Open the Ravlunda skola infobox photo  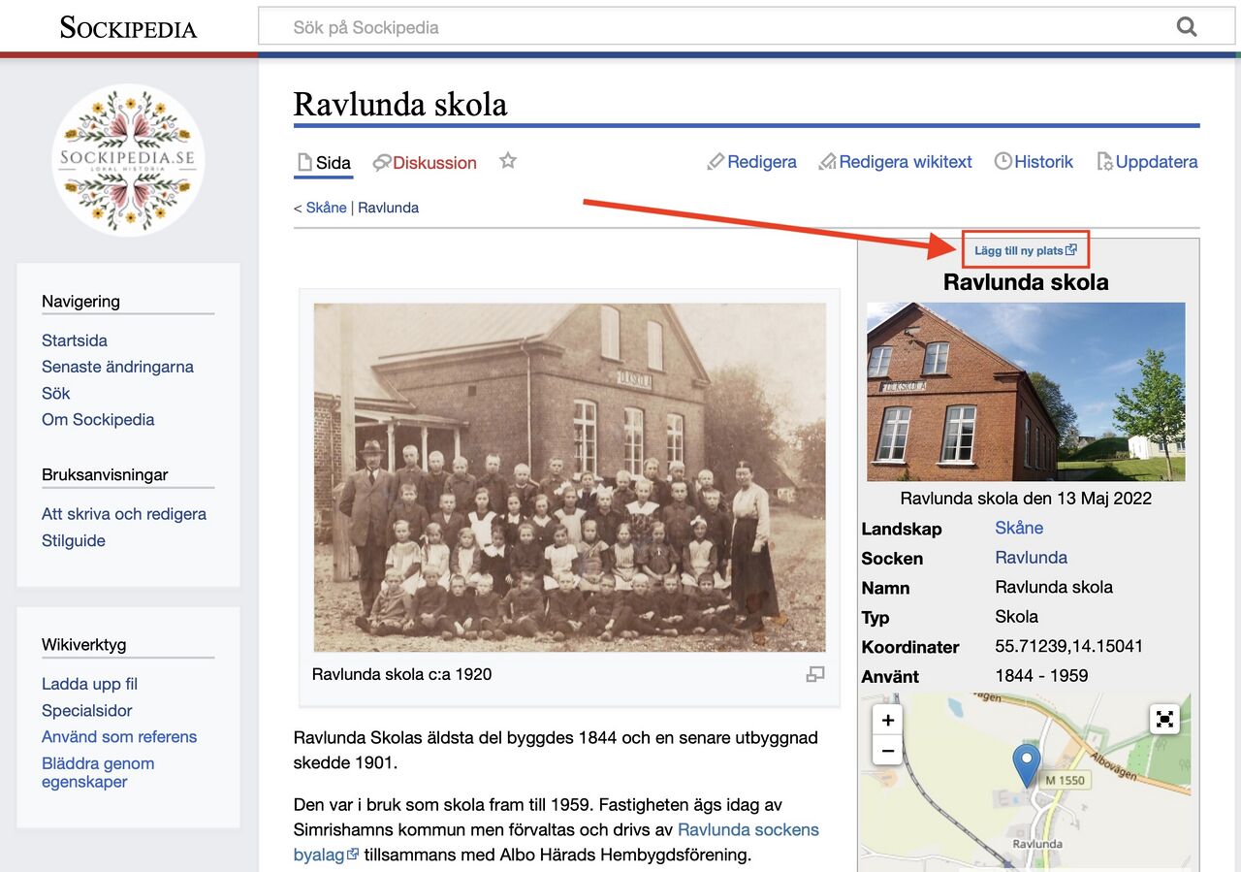tap(1026, 392)
